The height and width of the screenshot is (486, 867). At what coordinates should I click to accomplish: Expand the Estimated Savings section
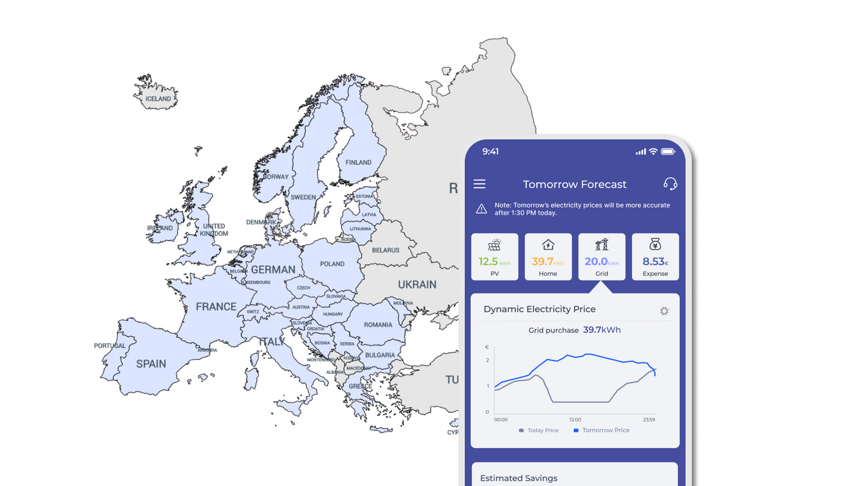click(518, 478)
